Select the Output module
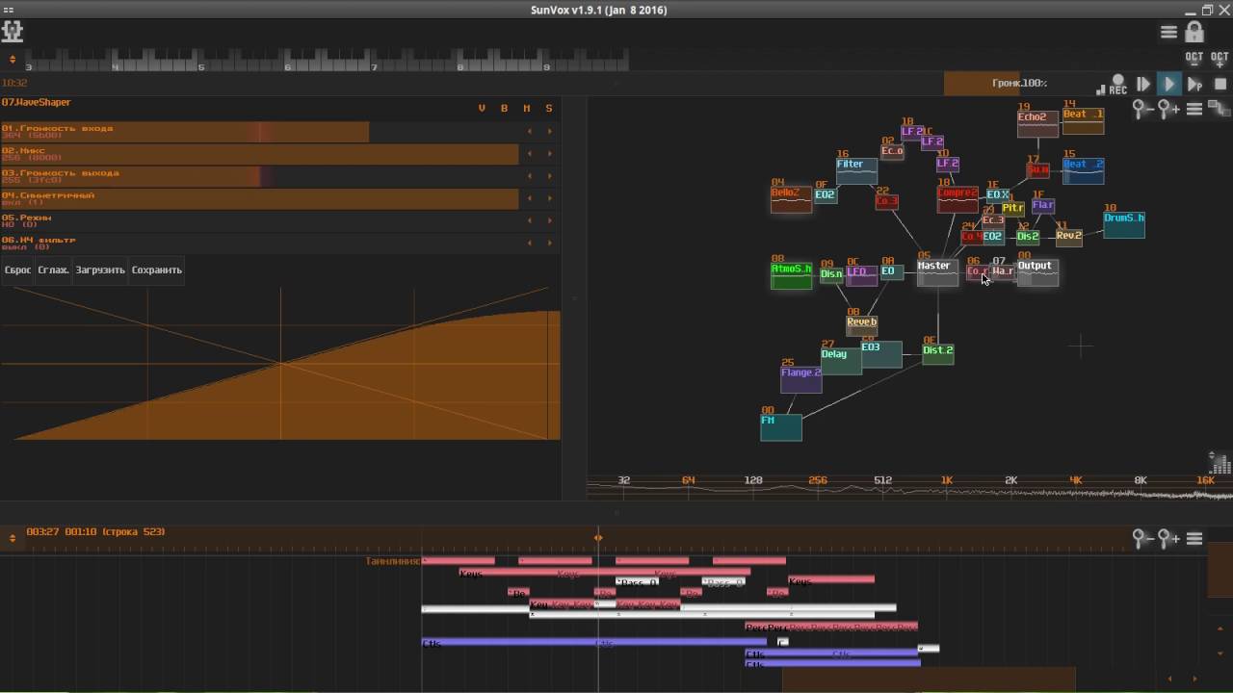The height and width of the screenshot is (693, 1233). [x=1037, y=272]
